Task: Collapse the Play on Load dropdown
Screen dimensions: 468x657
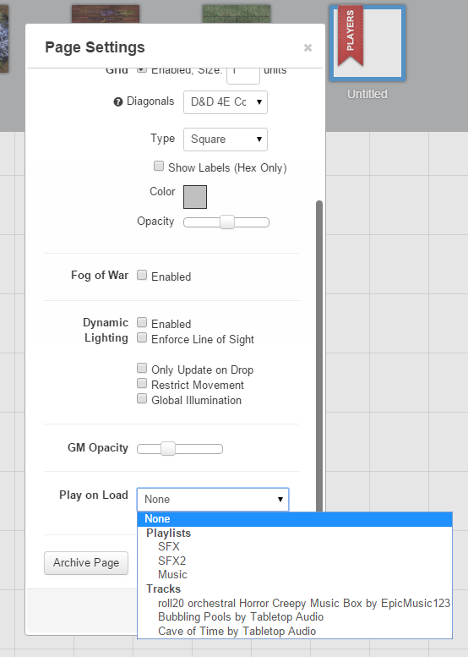Action: (213, 500)
